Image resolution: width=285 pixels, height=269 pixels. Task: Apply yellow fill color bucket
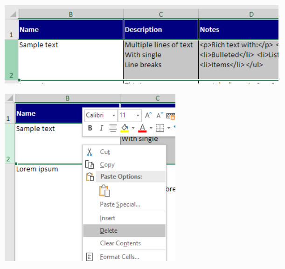click(125, 128)
